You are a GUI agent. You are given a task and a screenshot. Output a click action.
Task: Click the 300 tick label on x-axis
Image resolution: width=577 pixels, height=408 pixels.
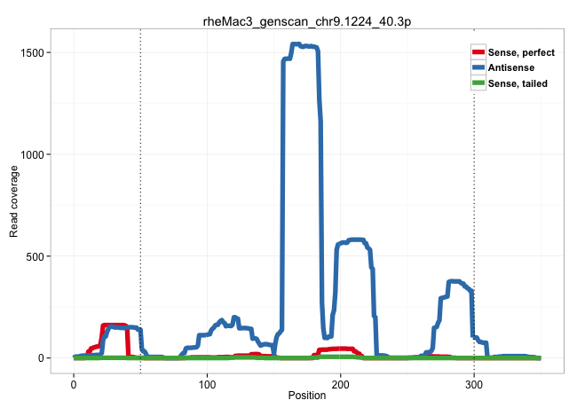point(474,382)
